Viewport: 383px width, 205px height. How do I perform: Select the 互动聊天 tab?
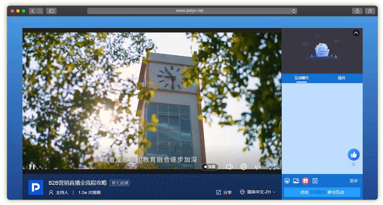click(302, 78)
